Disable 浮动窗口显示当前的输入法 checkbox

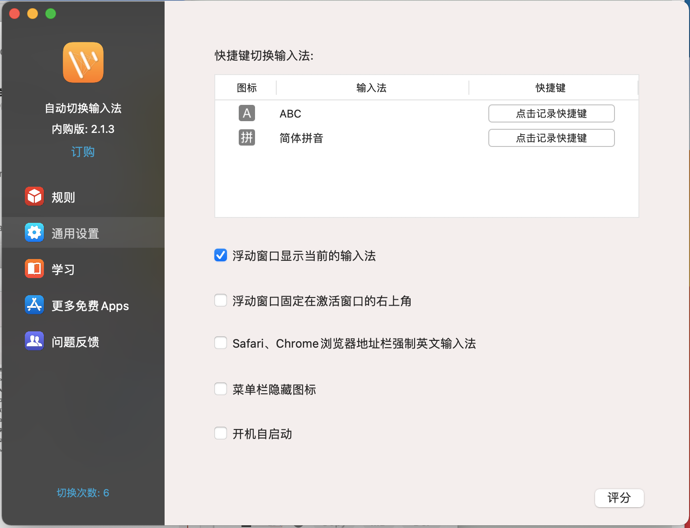coord(221,255)
